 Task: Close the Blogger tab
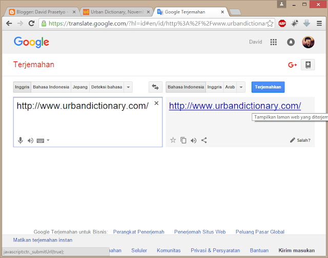(x=74, y=12)
